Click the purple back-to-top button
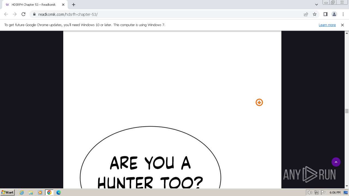Screen dimensions: 349x196 [x=336, y=162]
